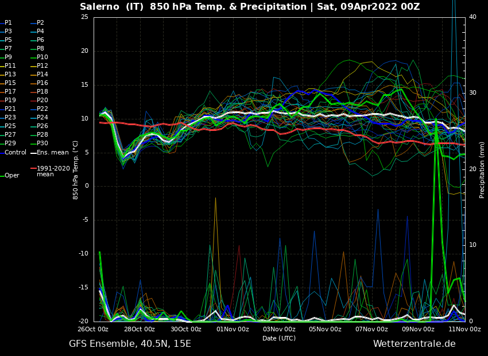Select the P18 legend entry
This screenshot has width=488, height=356.
click(x=42, y=92)
